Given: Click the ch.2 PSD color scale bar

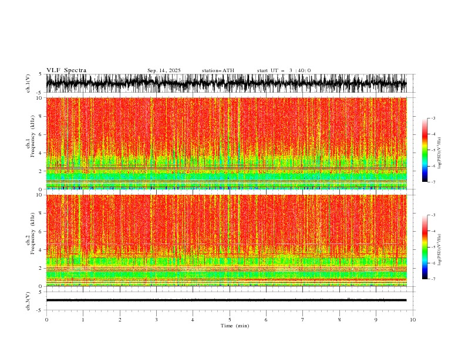Looking at the screenshot, I should click(x=424, y=247).
